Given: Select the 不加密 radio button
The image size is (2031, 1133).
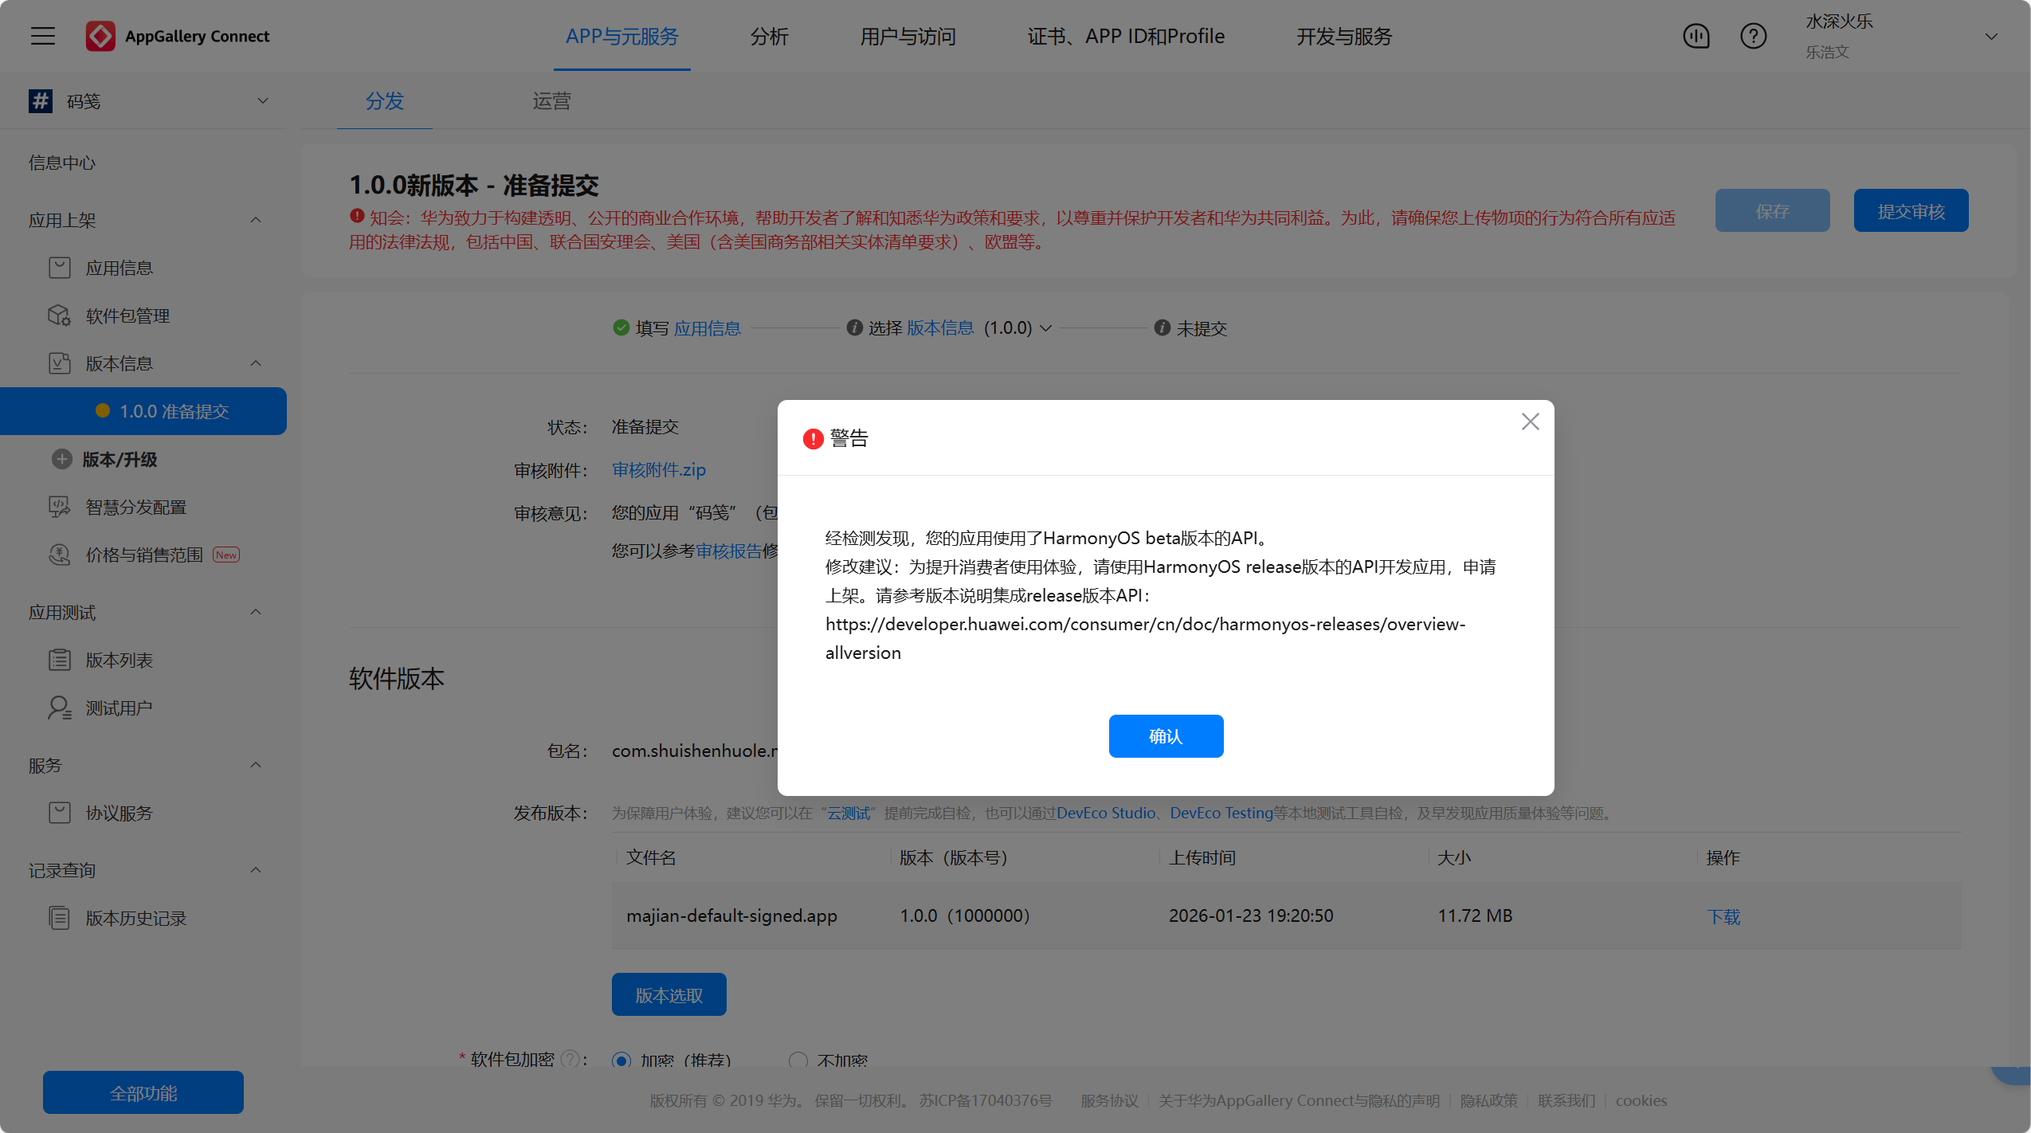Looking at the screenshot, I should [x=798, y=1060].
